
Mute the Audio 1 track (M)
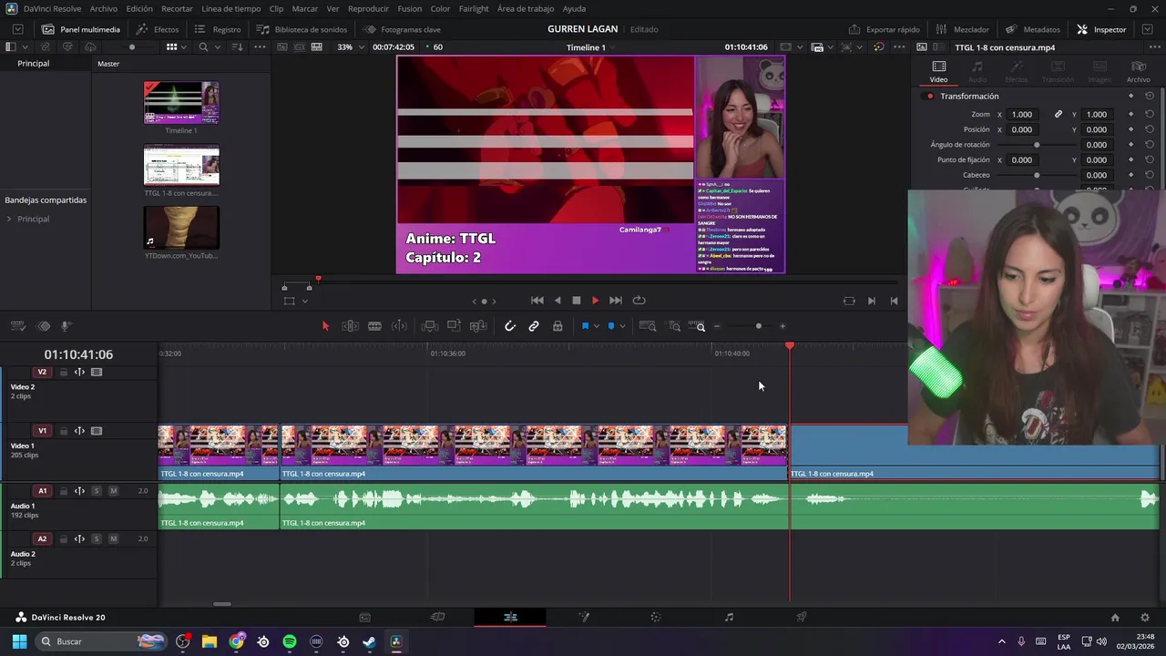[x=113, y=491]
